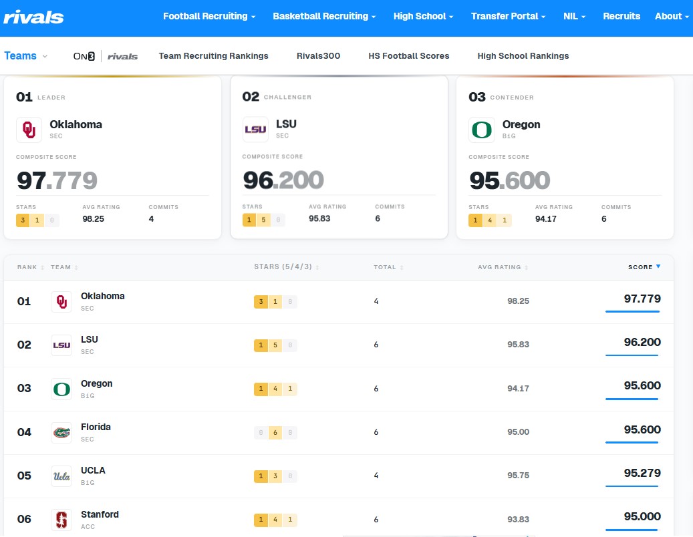Click Oregon's 94.17 avg rating in table

518,389
